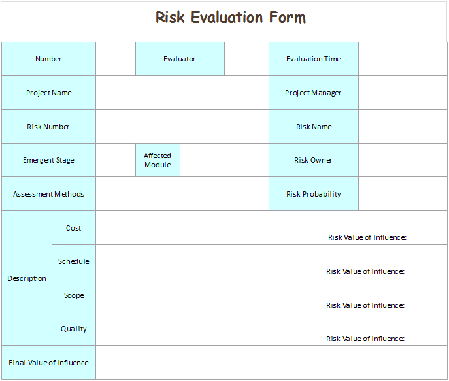Click the blank Risk Owner field
The width and height of the screenshot is (449, 381).
(x=403, y=160)
